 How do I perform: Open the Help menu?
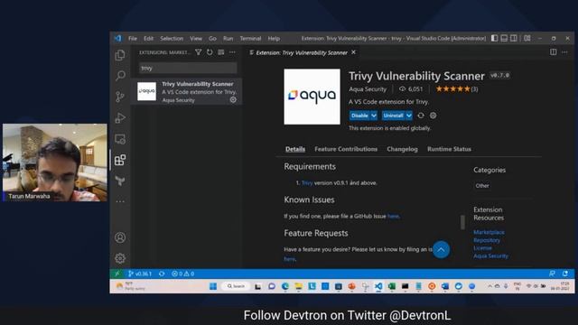274,38
